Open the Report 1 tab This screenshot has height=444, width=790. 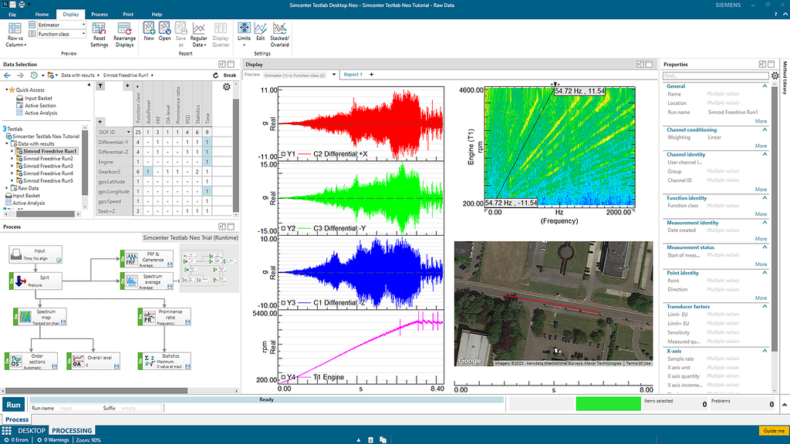pos(353,75)
